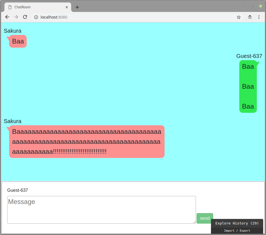Reload the chat page
Screen dimensions: 266x235
pos(25,17)
